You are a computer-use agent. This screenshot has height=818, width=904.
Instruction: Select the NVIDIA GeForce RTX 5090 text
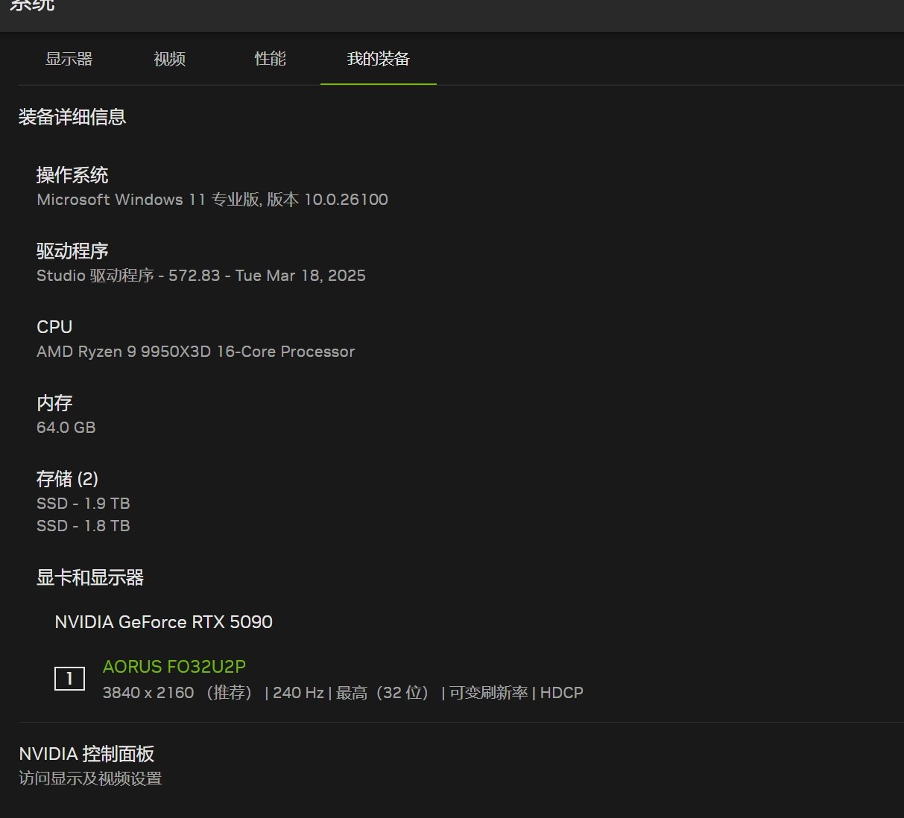[164, 622]
